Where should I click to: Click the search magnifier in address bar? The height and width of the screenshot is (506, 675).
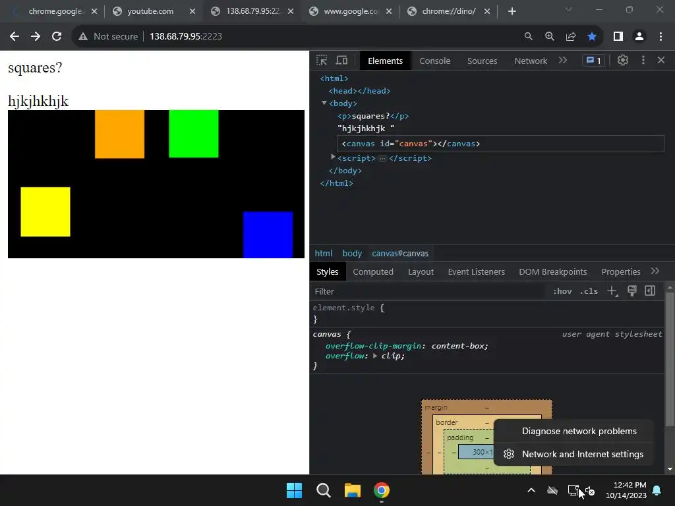click(528, 37)
